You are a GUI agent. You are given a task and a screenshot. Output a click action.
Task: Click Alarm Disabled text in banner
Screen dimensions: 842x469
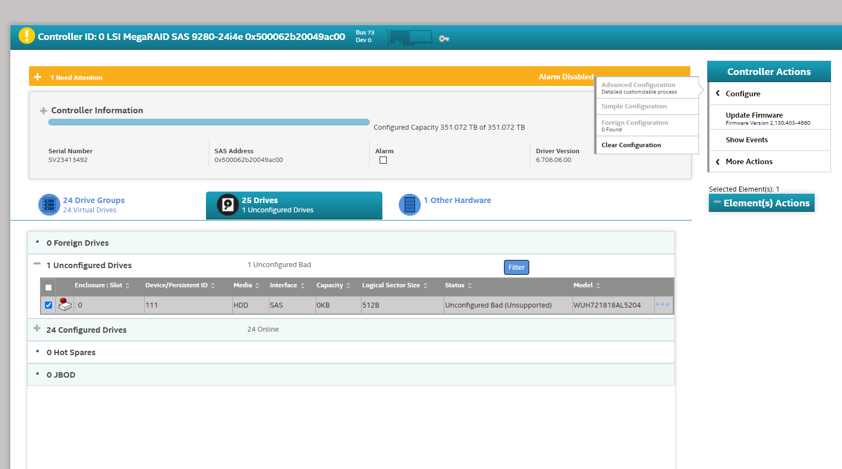[566, 77]
